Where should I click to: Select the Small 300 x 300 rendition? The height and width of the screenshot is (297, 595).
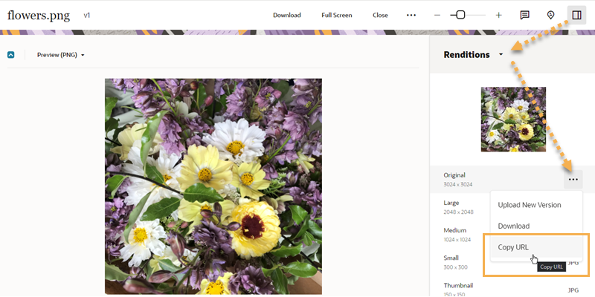point(455,262)
